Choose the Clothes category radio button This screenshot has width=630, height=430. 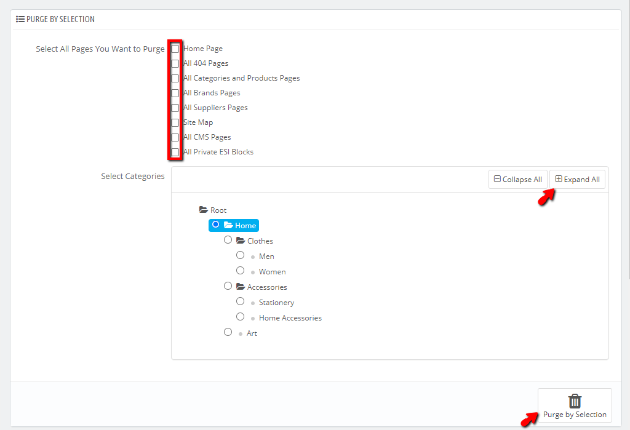[x=228, y=239]
